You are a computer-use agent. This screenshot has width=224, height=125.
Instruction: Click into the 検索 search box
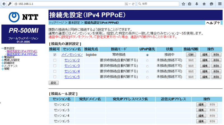(x=158, y=4)
